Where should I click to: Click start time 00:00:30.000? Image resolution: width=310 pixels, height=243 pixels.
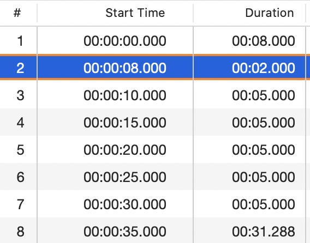tap(125, 204)
